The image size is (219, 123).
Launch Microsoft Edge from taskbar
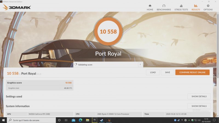coord(80,120)
